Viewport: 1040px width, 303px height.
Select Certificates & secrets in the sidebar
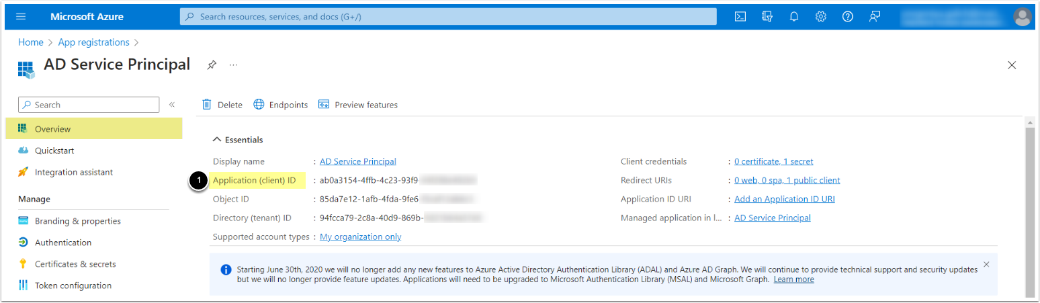75,264
